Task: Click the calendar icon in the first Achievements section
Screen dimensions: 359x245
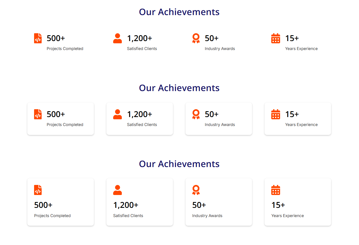Action: coord(275,38)
